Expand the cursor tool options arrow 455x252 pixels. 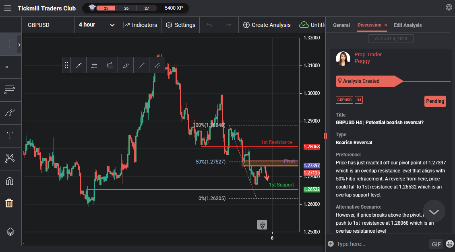coord(19,45)
